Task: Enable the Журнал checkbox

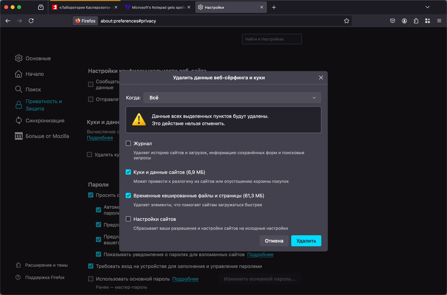Action: 128,143
